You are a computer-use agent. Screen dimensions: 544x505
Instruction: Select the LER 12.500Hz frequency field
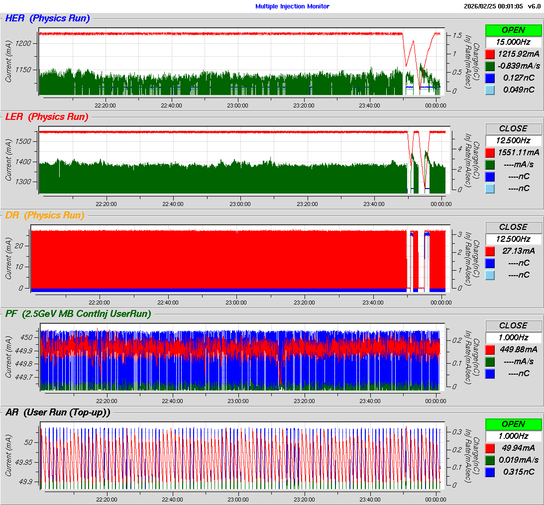point(513,140)
